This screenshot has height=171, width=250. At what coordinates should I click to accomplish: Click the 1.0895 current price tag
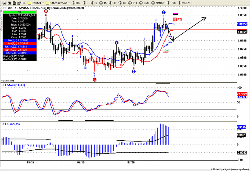tap(242, 24)
